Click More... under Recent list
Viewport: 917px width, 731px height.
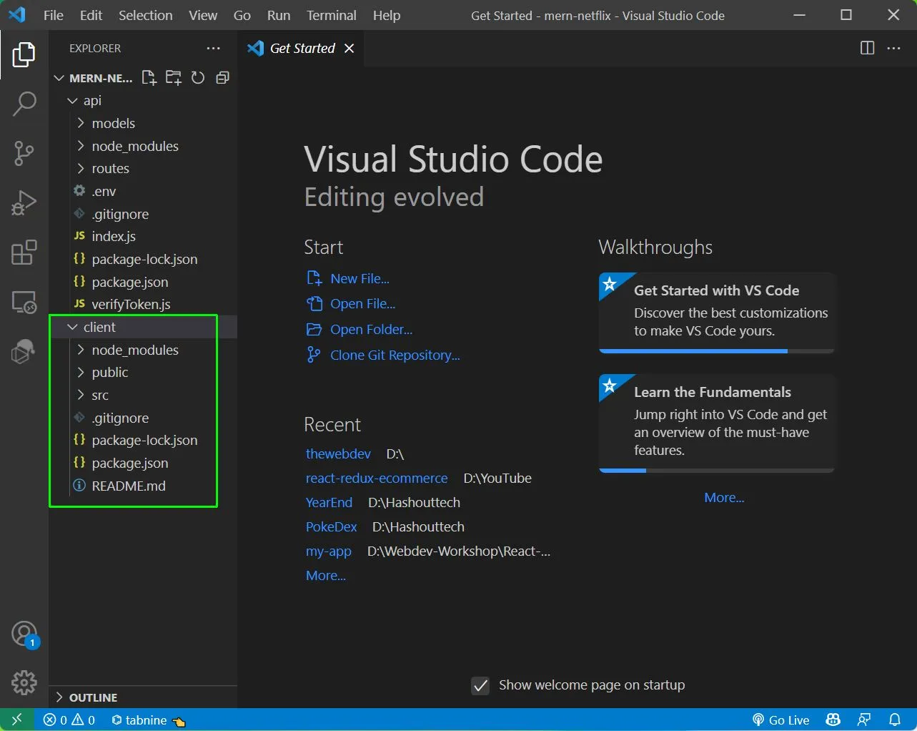(x=326, y=576)
